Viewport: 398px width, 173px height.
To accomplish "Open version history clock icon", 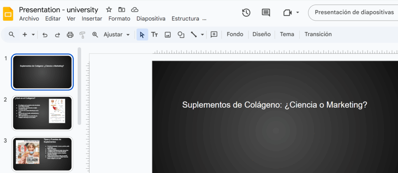I will coord(246,12).
